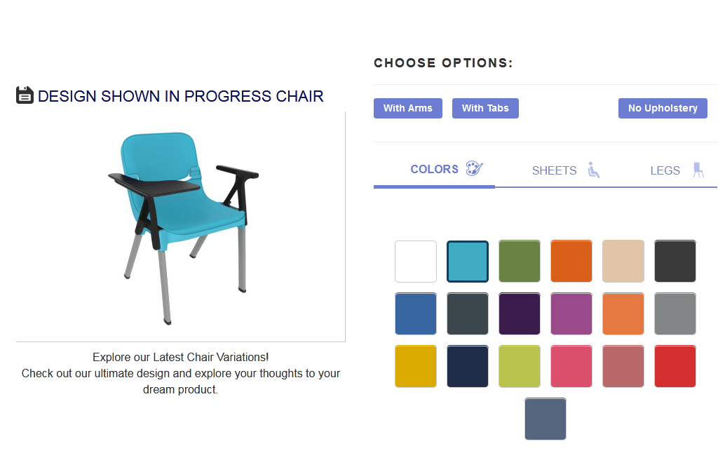Viewport: 725px width, 460px height.
Task: Select the burnt orange color swatch
Action: click(571, 262)
